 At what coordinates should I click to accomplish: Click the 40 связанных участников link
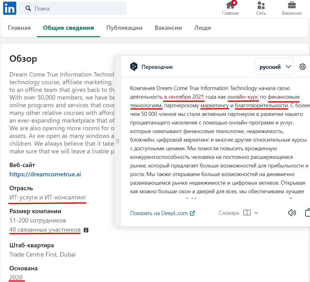[x=45, y=230]
